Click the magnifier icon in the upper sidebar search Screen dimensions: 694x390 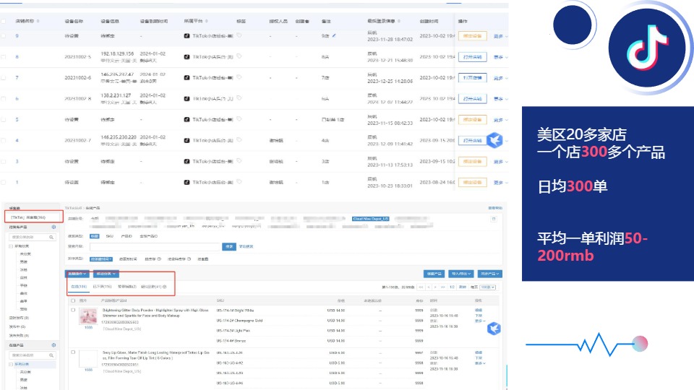click(x=51, y=238)
